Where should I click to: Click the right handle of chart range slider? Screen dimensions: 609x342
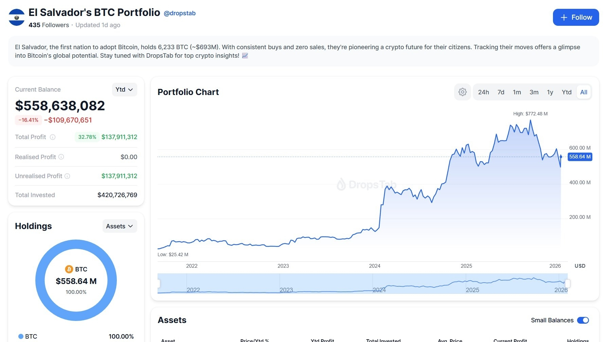pyautogui.click(x=567, y=283)
